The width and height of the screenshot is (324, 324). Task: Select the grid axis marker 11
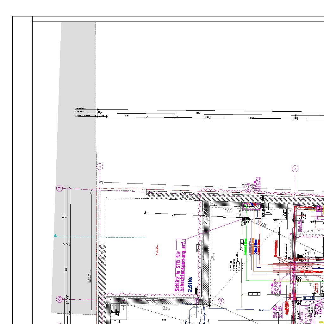pyautogui.click(x=59, y=189)
